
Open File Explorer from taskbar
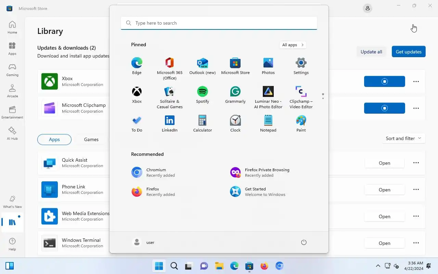pos(219,266)
